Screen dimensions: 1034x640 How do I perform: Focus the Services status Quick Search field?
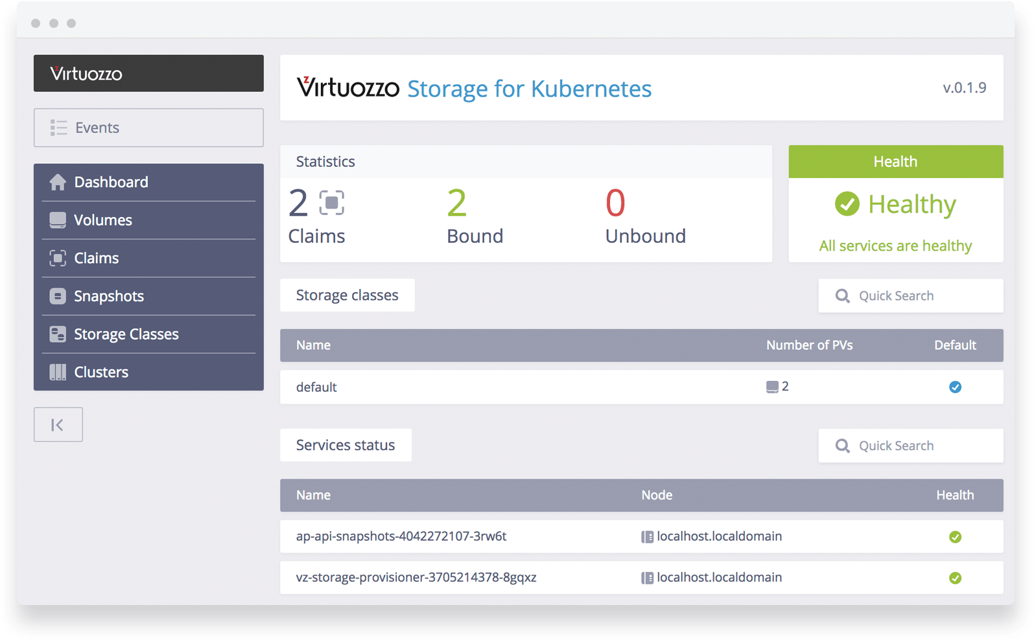(911, 446)
